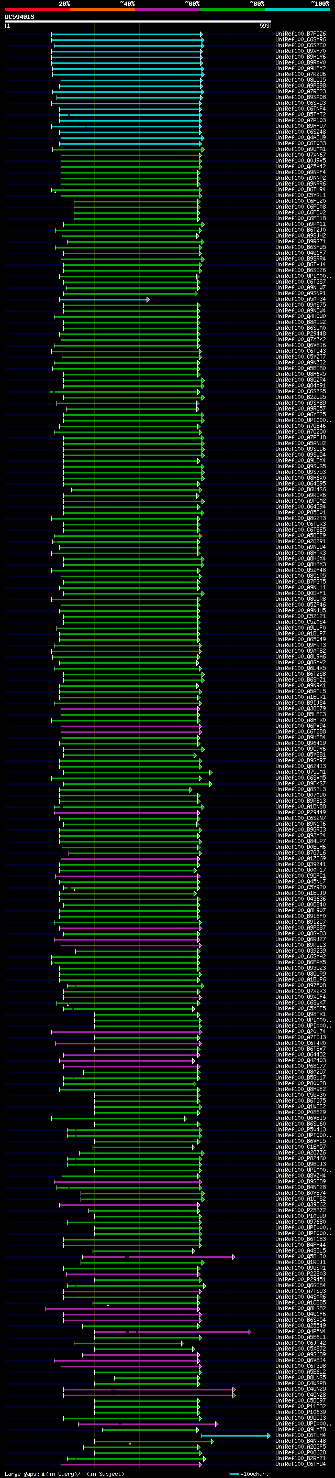Select hit label UniRef100_B4NK48
The height and width of the screenshot is (1478, 335).
click(300, 1441)
